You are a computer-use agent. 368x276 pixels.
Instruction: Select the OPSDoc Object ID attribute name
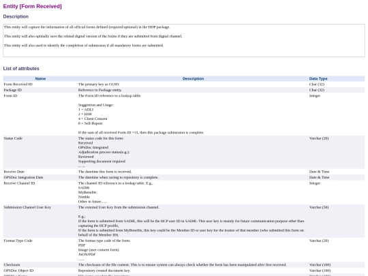click(18, 271)
